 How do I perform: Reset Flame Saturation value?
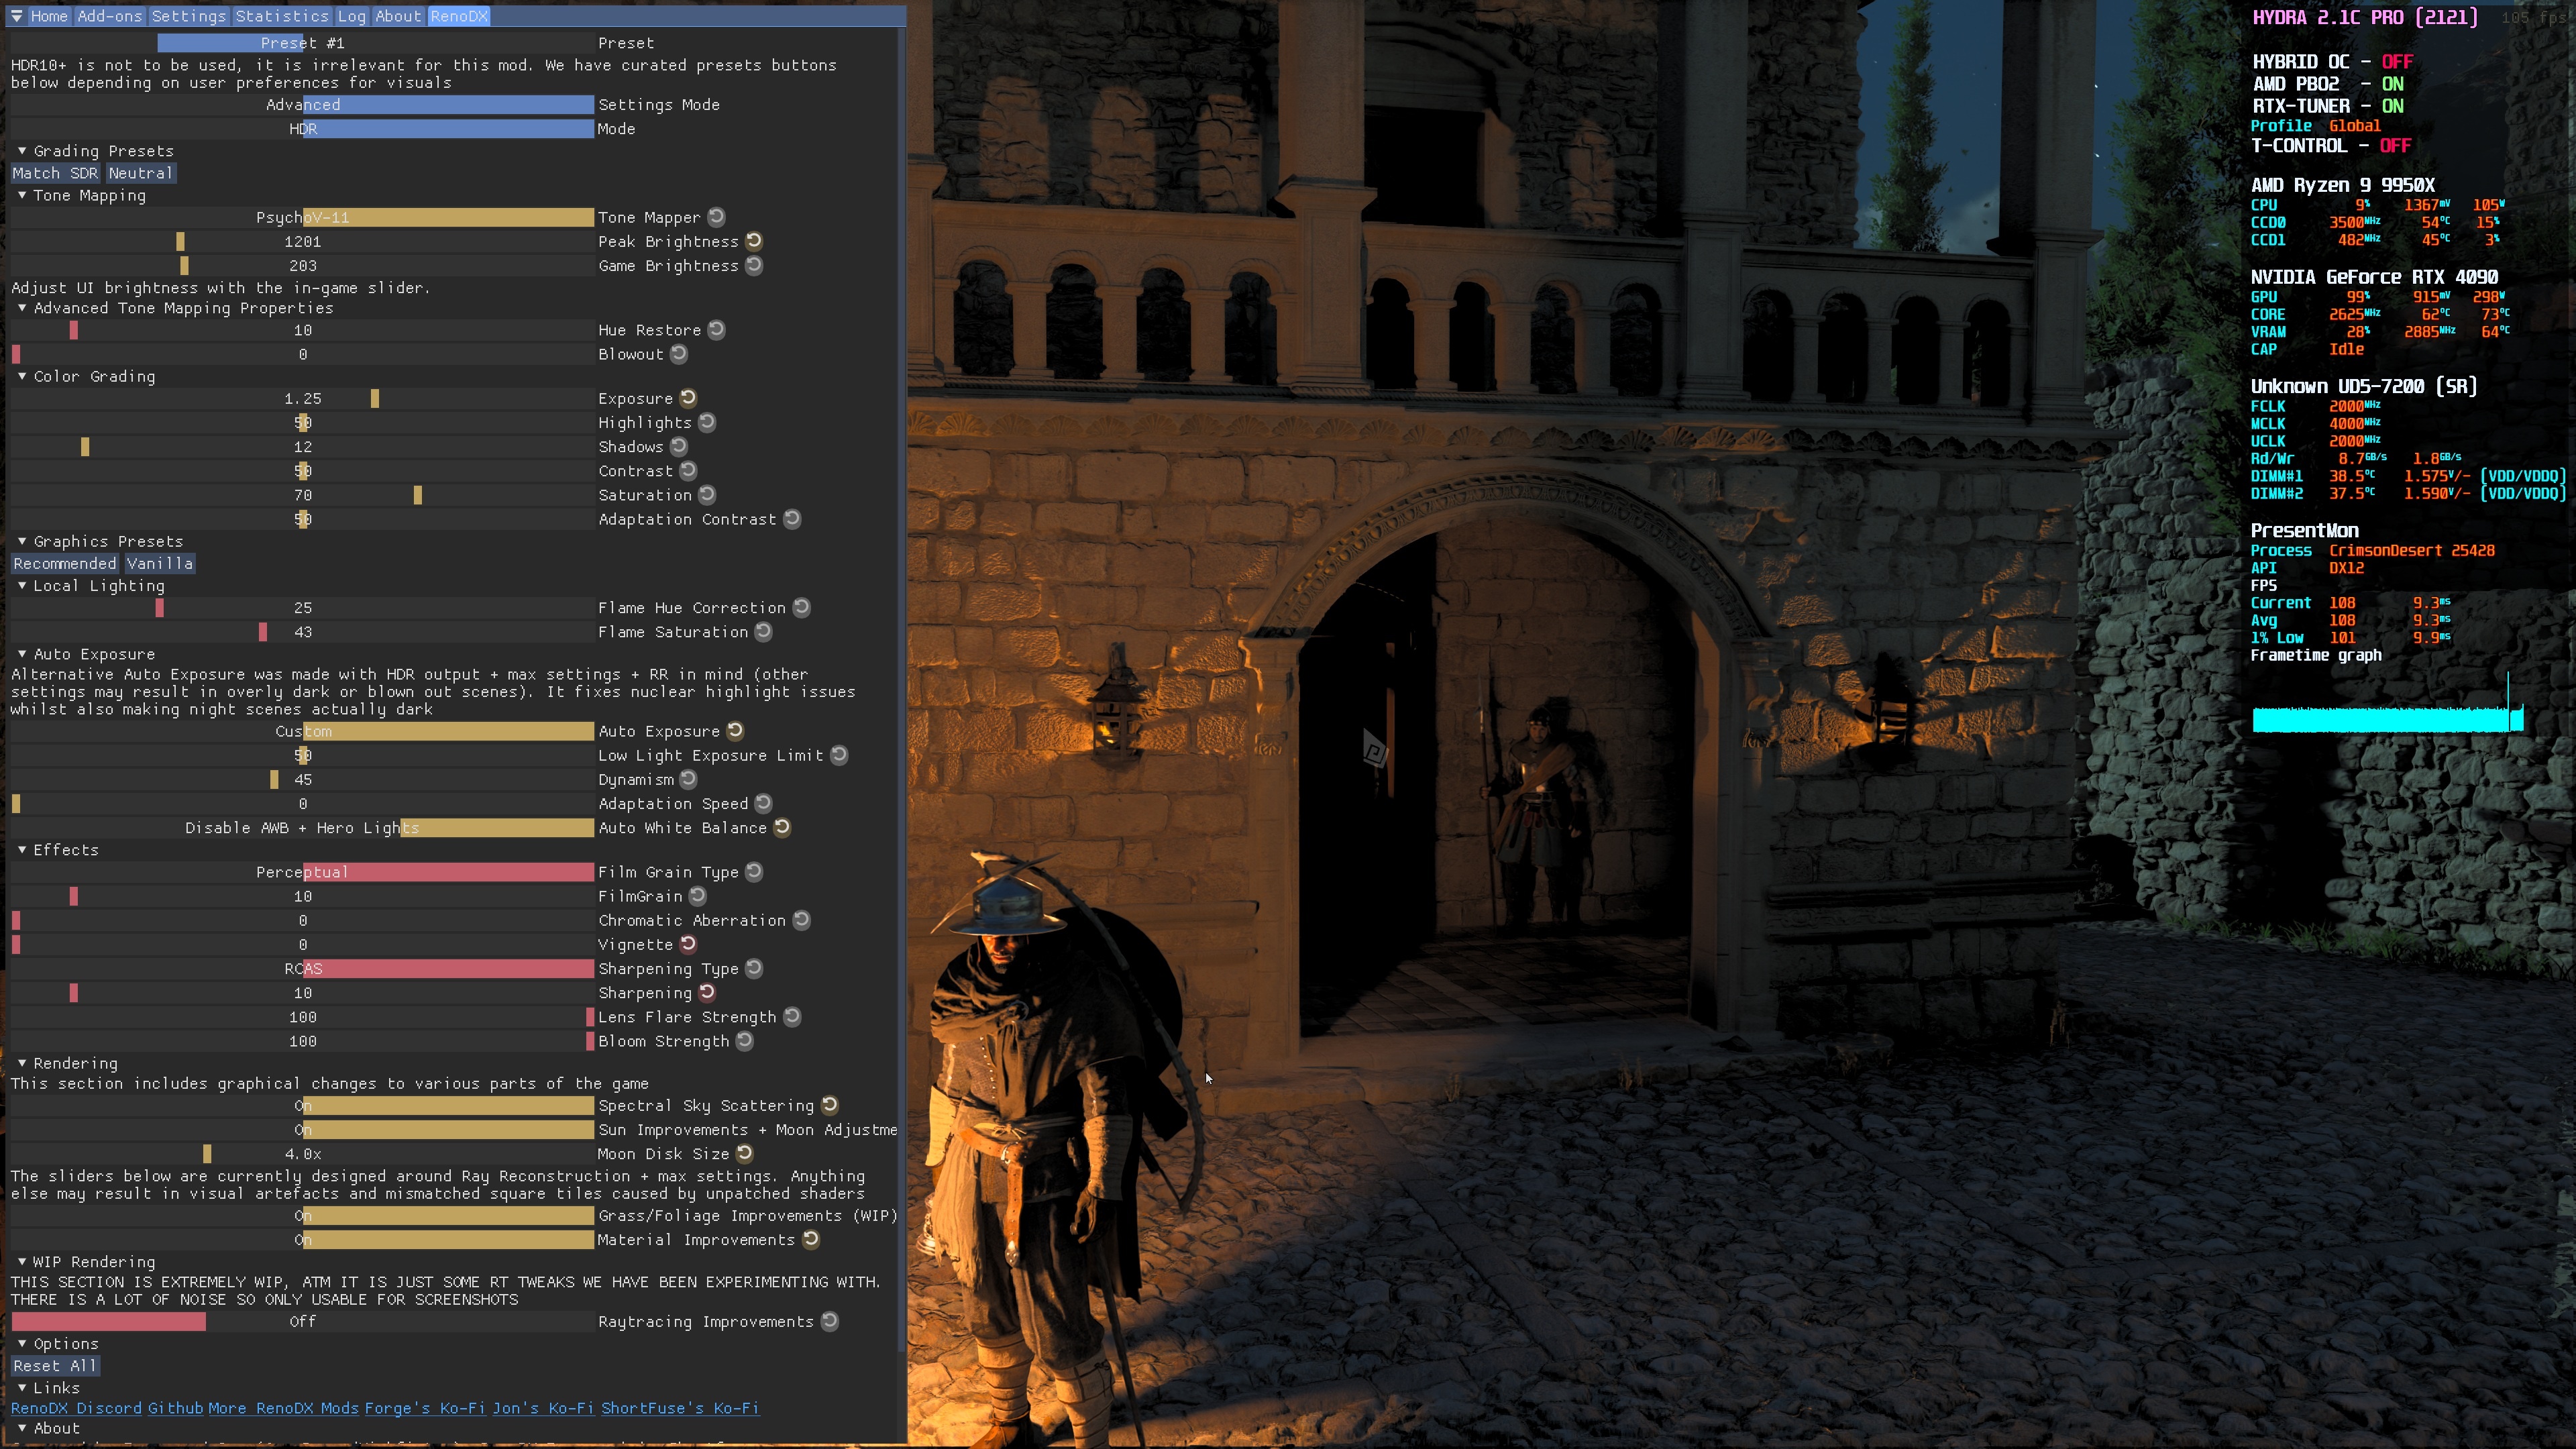[763, 631]
